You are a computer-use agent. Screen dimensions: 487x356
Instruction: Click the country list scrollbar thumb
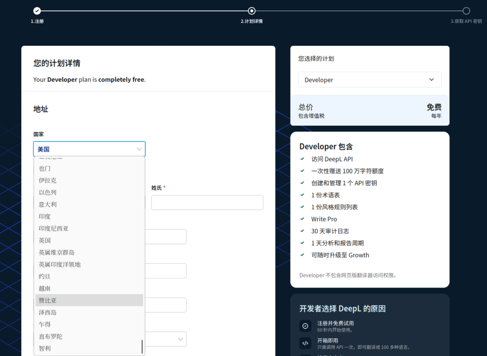click(x=142, y=346)
